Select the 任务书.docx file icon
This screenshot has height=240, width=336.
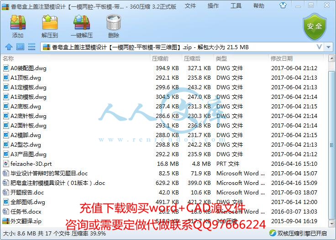click(x=6, y=212)
